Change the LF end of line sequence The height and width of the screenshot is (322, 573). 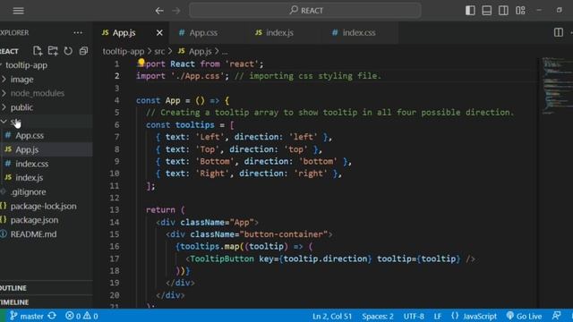(x=438, y=316)
